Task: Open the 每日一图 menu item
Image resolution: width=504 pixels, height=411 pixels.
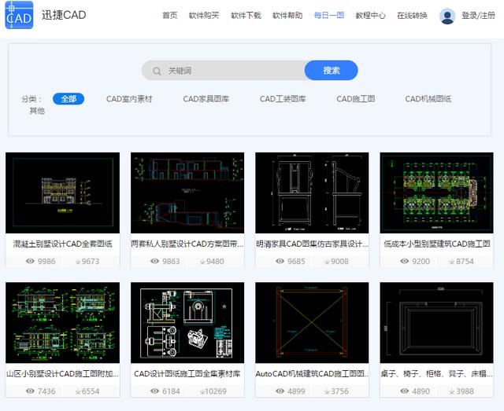Action: [x=329, y=16]
